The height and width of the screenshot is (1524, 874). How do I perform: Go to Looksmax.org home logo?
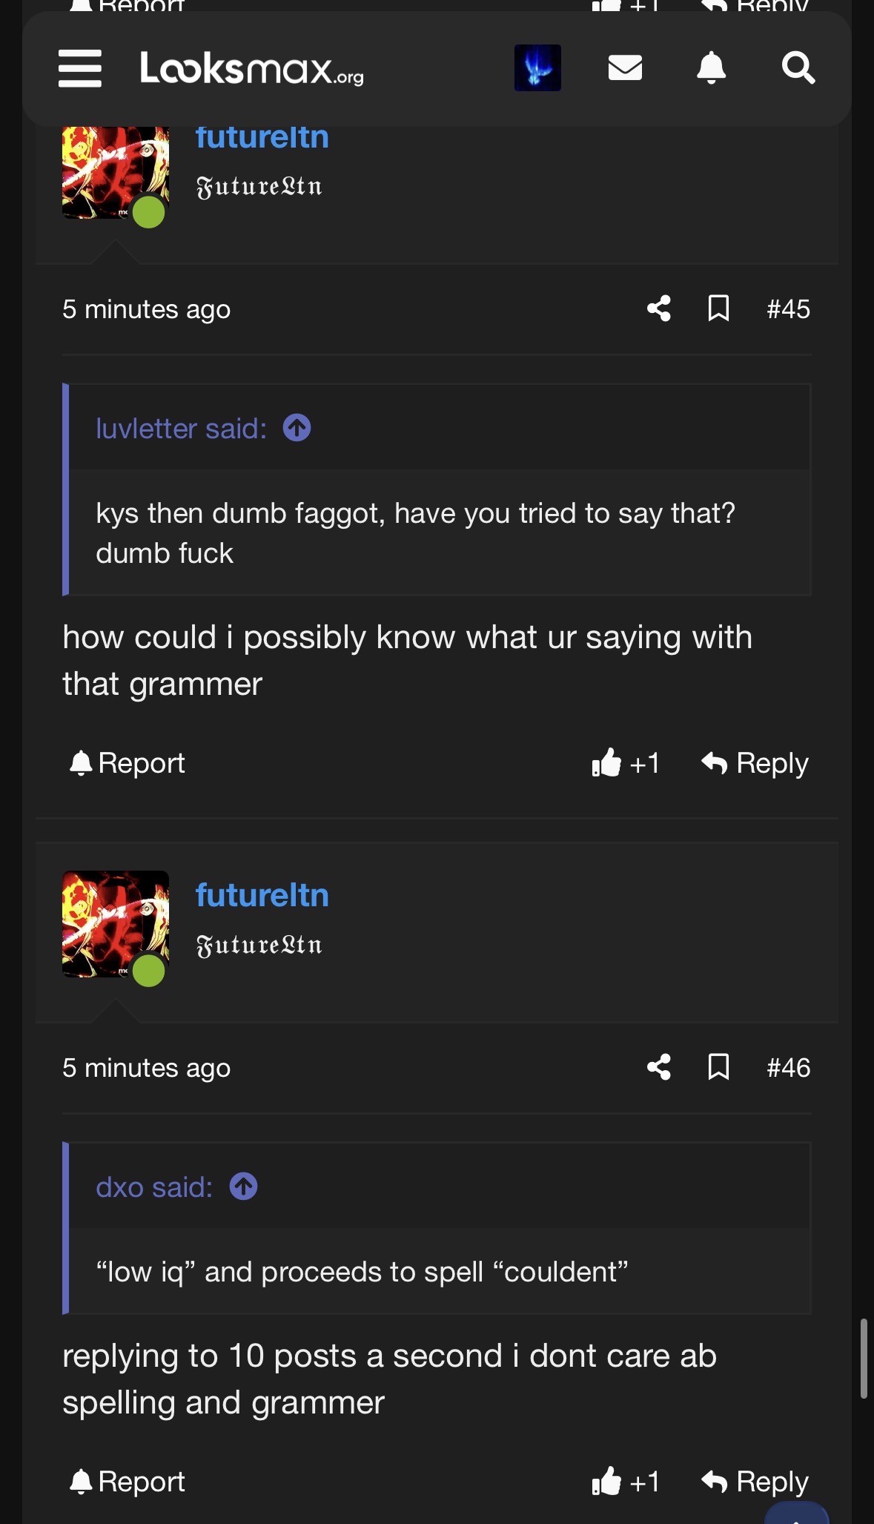point(252,68)
